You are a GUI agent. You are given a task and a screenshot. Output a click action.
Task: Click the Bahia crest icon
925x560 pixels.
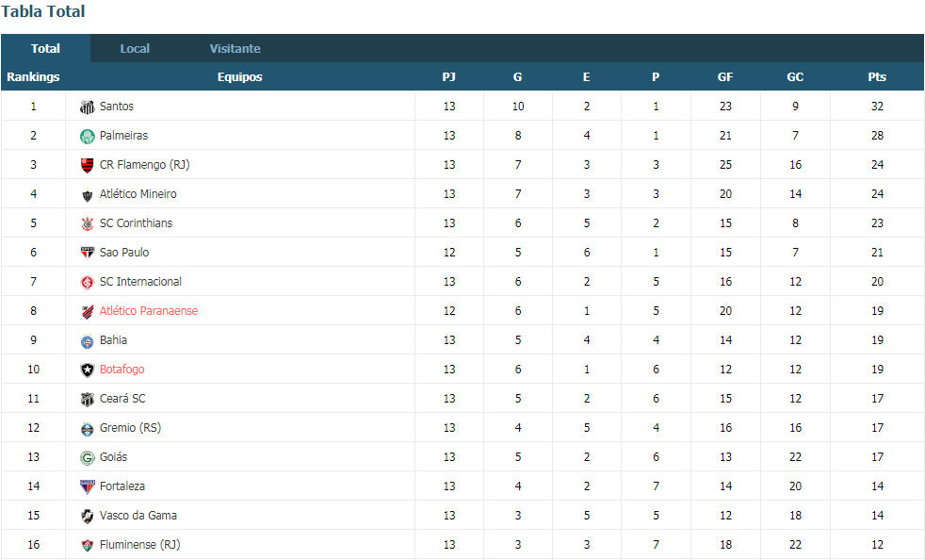88,341
